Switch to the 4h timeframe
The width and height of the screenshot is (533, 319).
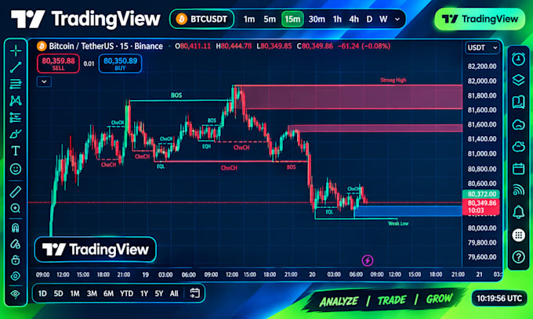[x=354, y=20]
